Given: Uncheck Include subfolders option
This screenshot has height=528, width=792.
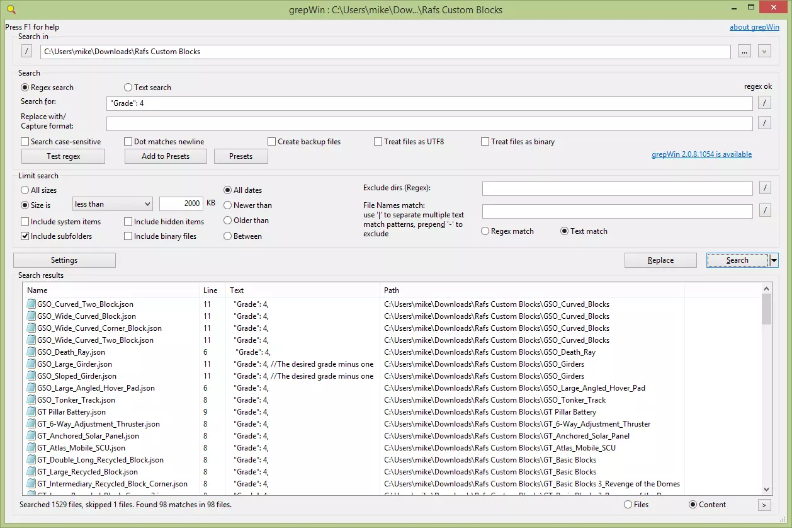Looking at the screenshot, I should pos(25,236).
